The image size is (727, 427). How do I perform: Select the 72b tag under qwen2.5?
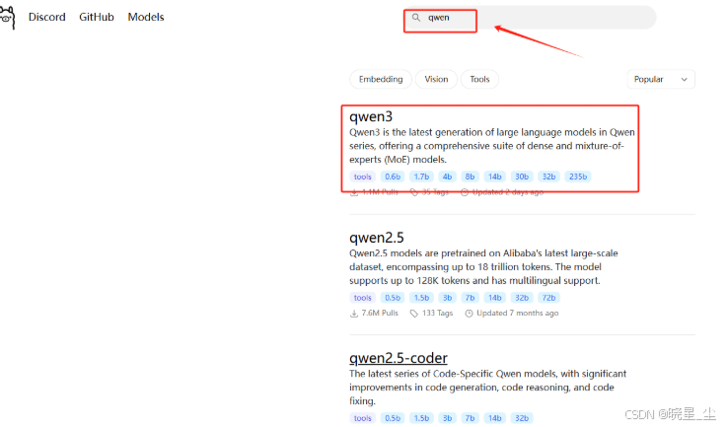[548, 298]
